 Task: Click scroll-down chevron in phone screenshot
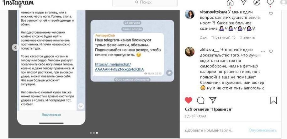click(81, 106)
